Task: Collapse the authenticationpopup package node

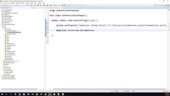Action: click(4, 31)
